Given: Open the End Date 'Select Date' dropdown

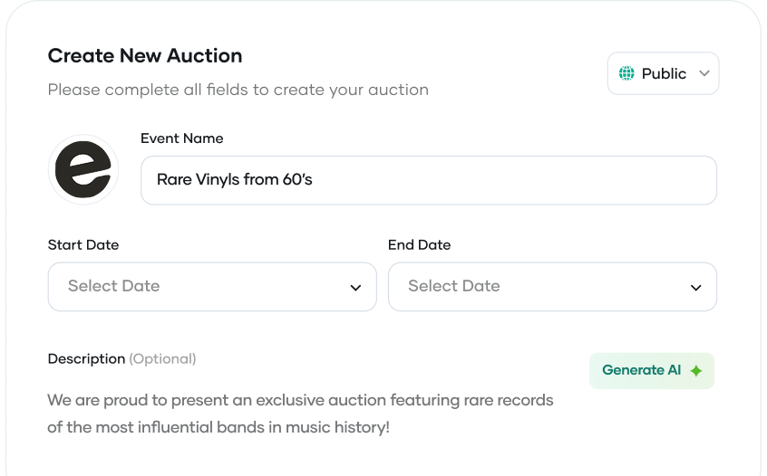Looking at the screenshot, I should click(551, 287).
